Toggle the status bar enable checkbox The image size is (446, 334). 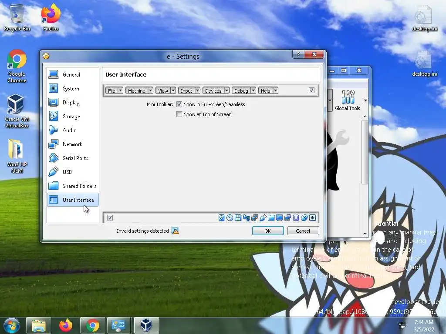click(110, 218)
